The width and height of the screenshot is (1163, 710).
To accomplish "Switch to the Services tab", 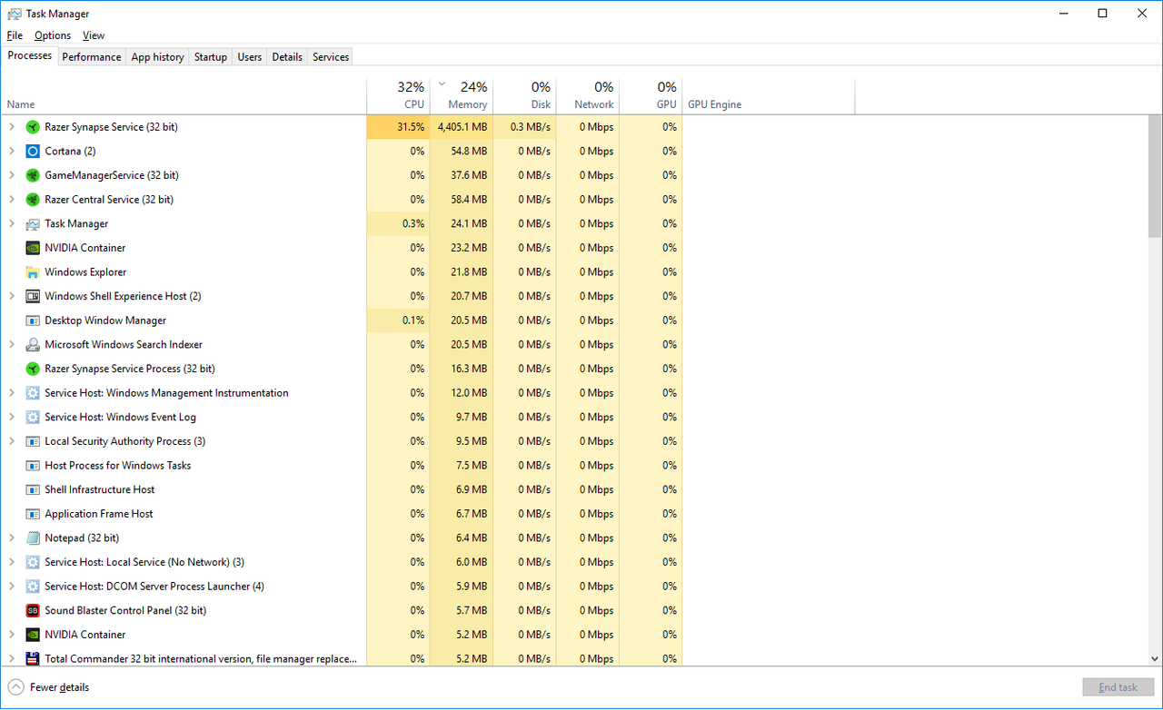I will (331, 57).
